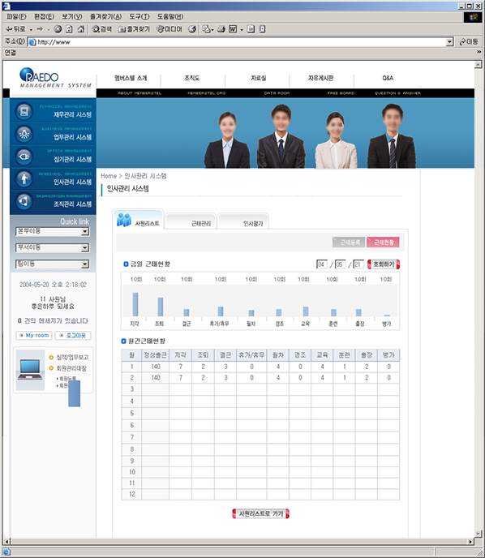Viewport: 485px width, 558px height.
Task: Click the Edit with Word toolbar icon
Action: 233,29
